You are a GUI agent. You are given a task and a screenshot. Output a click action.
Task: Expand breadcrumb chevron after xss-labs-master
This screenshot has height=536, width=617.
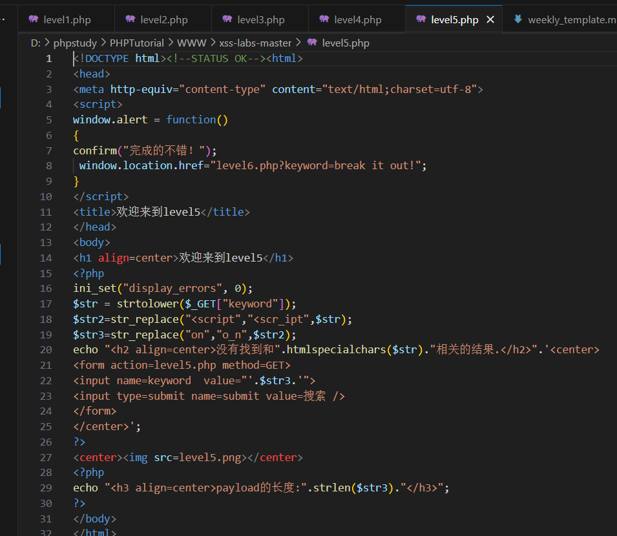(x=298, y=43)
